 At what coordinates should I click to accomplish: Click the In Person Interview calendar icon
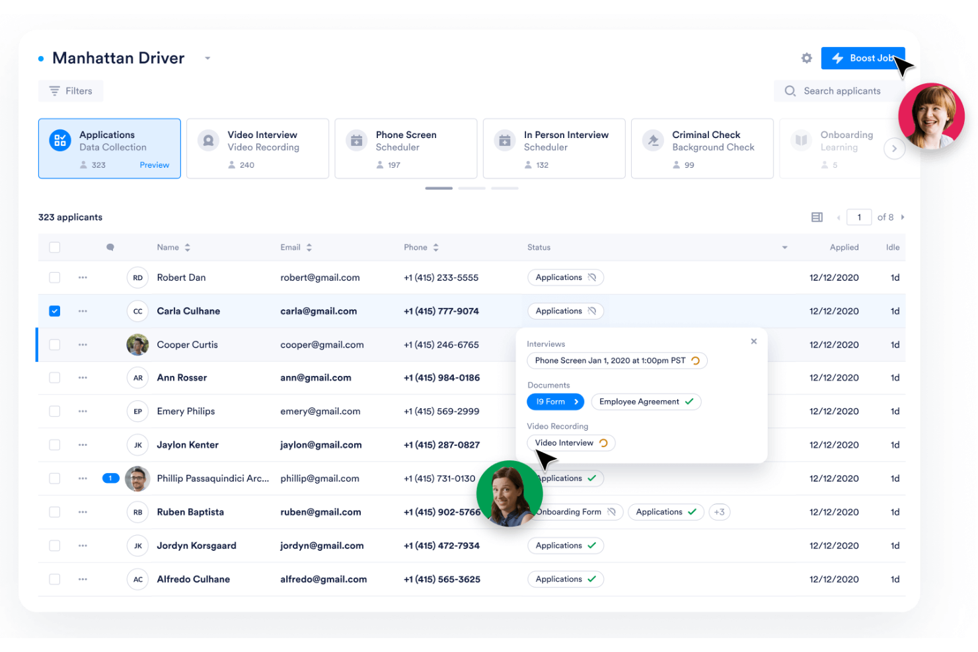tap(505, 140)
